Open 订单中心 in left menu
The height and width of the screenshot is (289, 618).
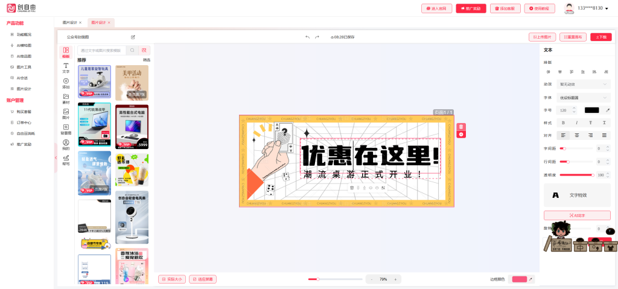click(24, 122)
